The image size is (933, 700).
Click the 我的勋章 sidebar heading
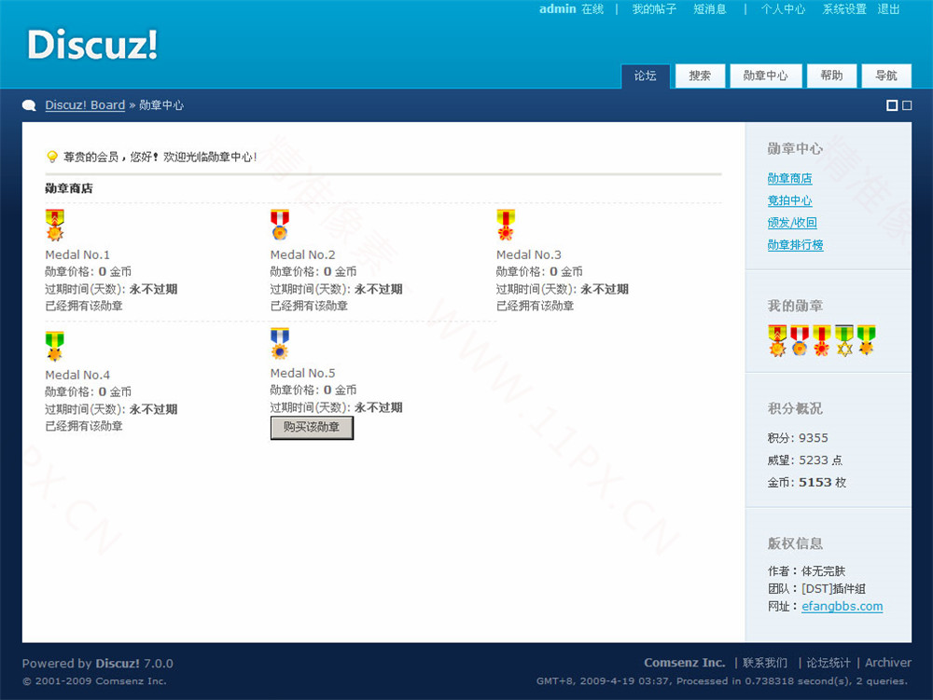coord(795,306)
